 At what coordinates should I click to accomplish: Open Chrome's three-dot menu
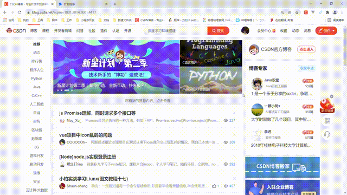click(342, 12)
